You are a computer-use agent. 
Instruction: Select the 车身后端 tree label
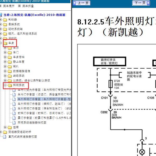(19, 57)
